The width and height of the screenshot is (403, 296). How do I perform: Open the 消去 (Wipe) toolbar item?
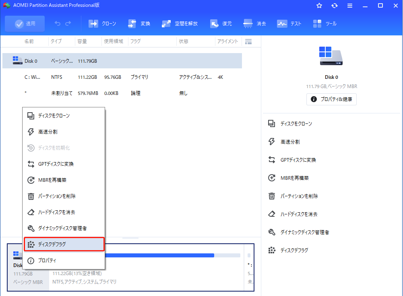point(255,24)
